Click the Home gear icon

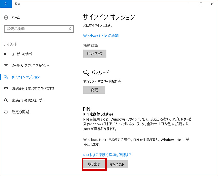6,18
